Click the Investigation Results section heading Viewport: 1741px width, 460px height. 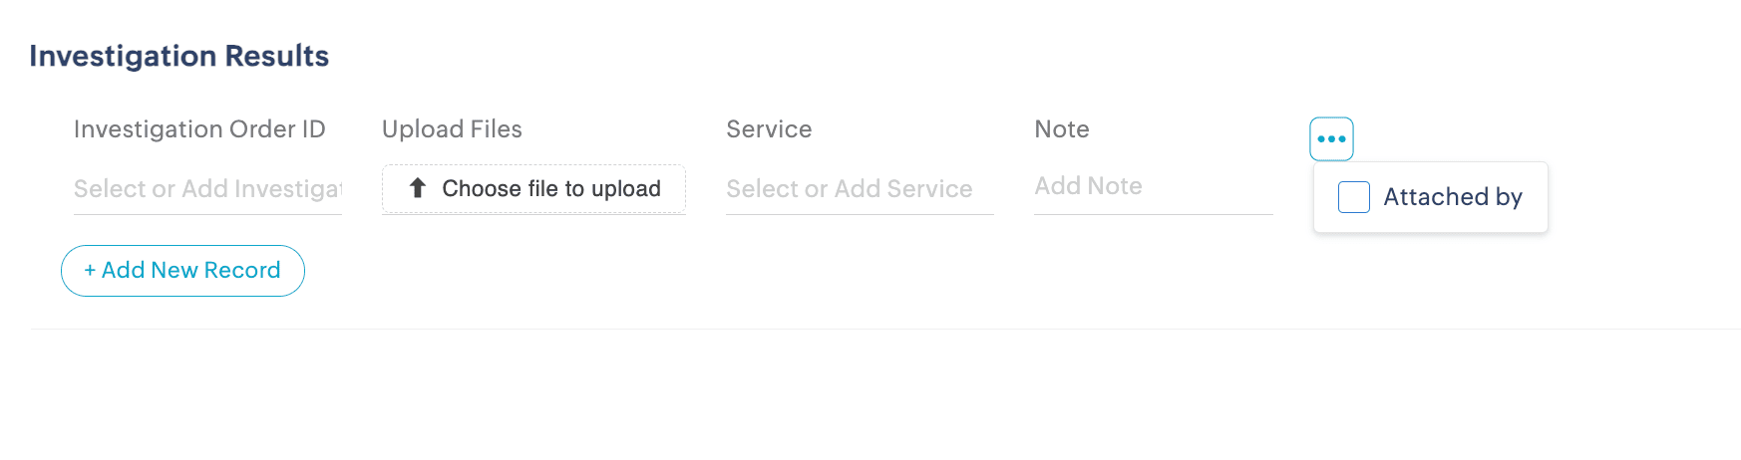click(179, 56)
